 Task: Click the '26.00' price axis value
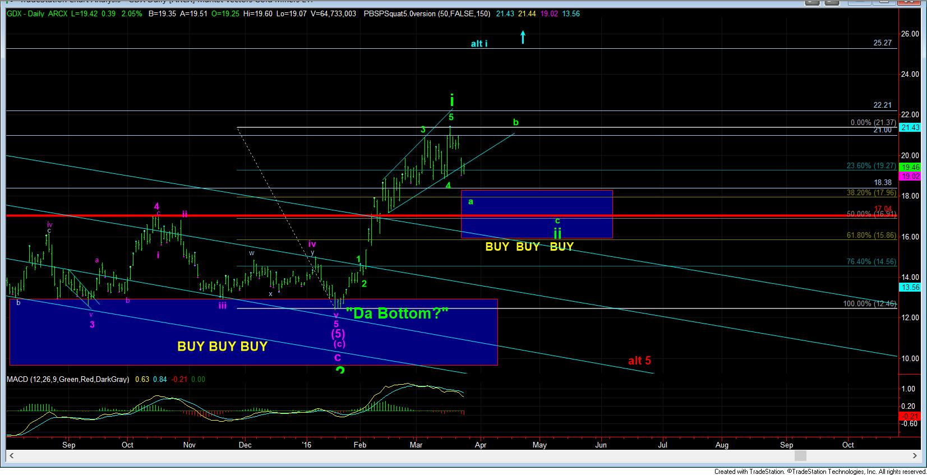(910, 34)
